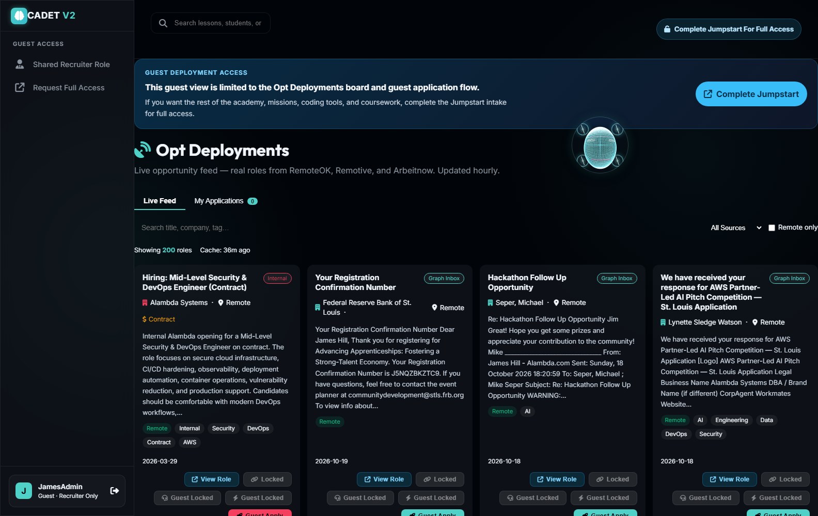This screenshot has width=818, height=516.
Task: Click the 2026-10-19 date on Registration card
Action: click(x=332, y=461)
